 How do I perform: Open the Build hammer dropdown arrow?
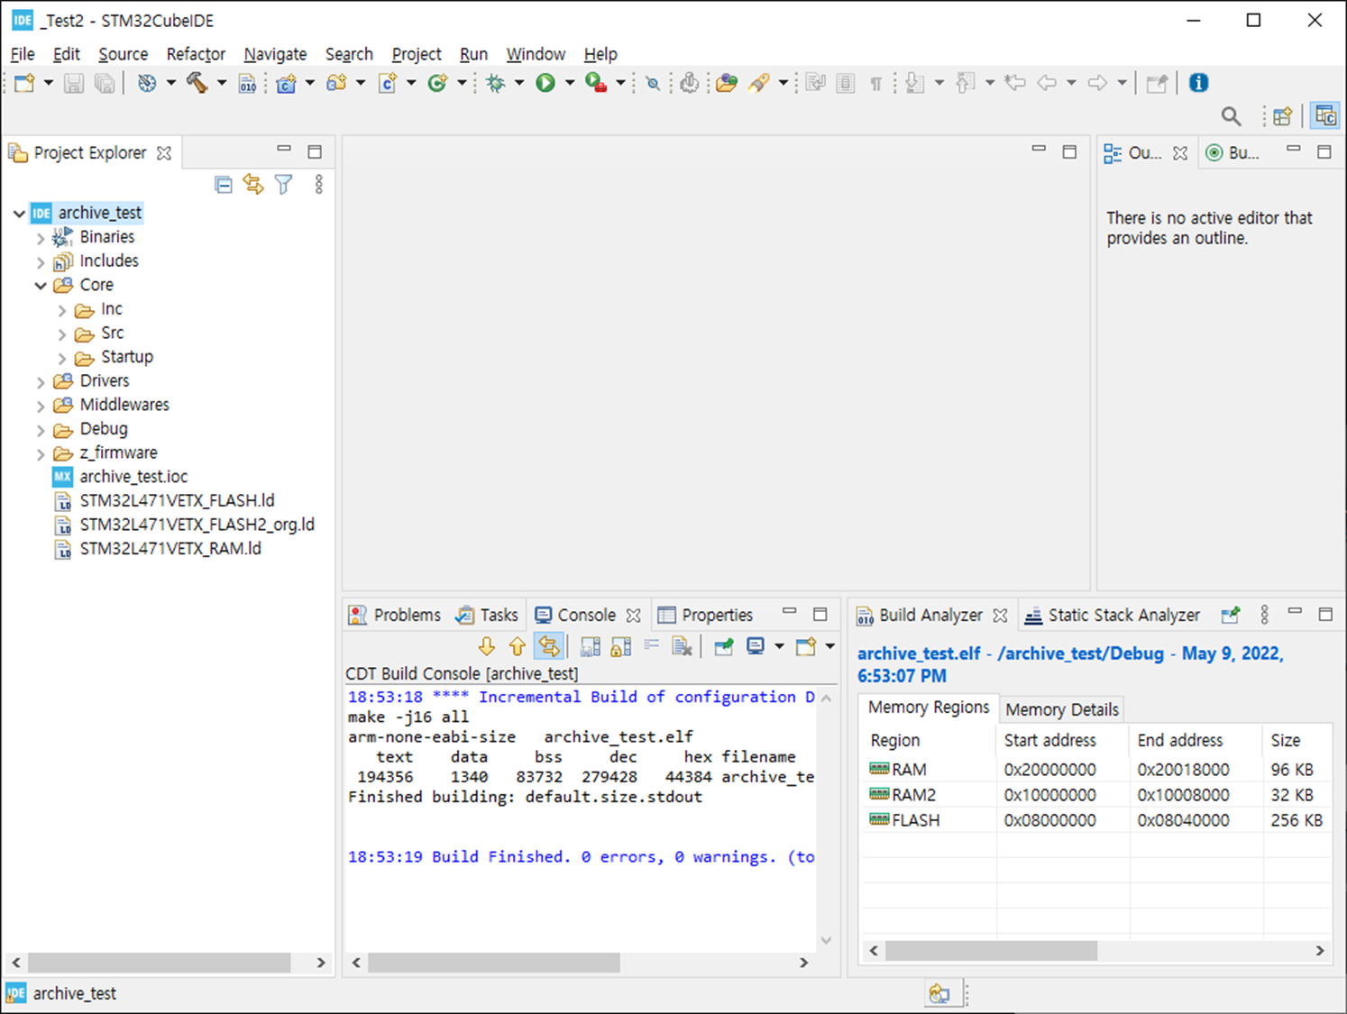click(221, 83)
